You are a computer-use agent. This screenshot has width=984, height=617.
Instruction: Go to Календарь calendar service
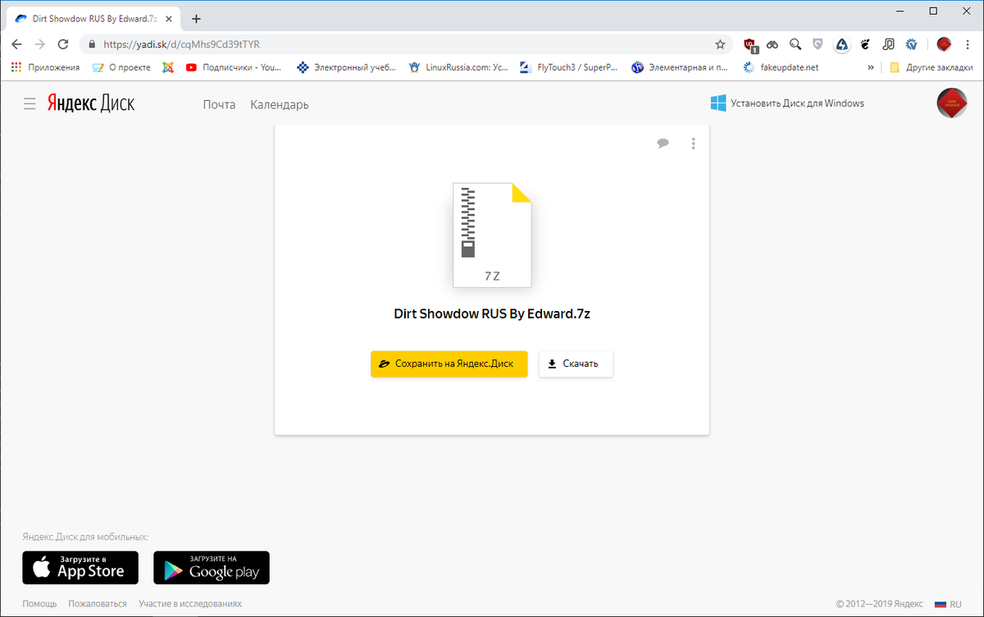(x=280, y=104)
